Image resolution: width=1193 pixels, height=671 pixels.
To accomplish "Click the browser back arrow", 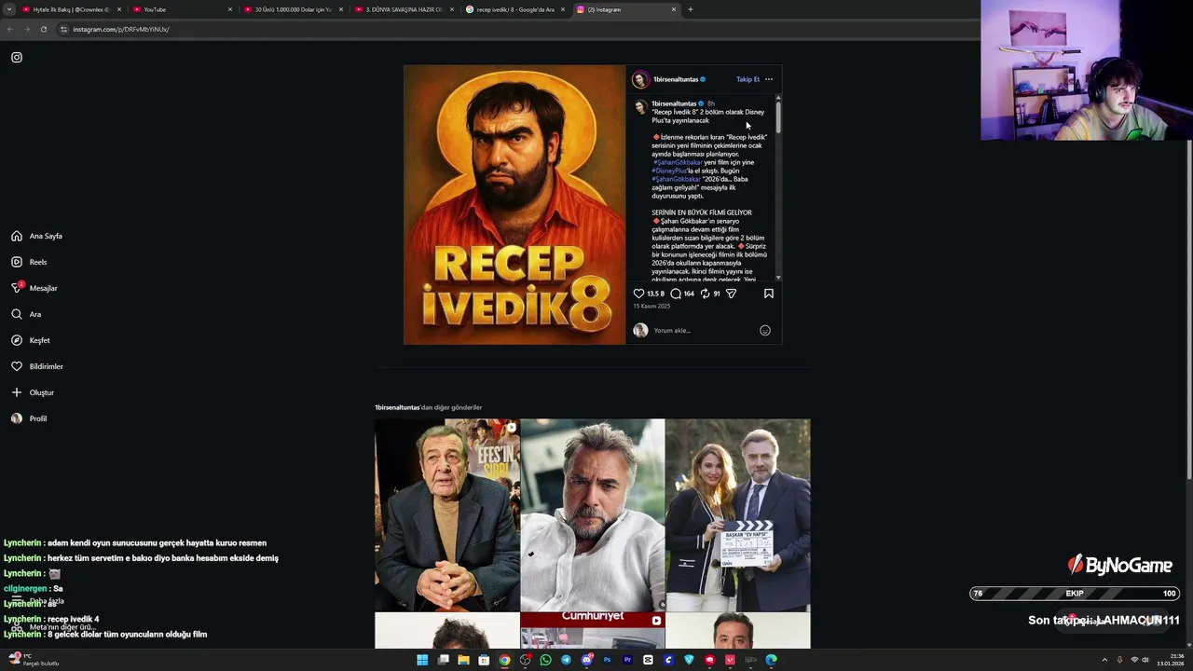I will (x=10, y=29).
